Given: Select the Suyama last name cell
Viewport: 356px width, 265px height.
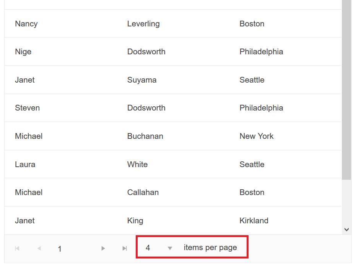Looking at the screenshot, I should tap(142, 80).
